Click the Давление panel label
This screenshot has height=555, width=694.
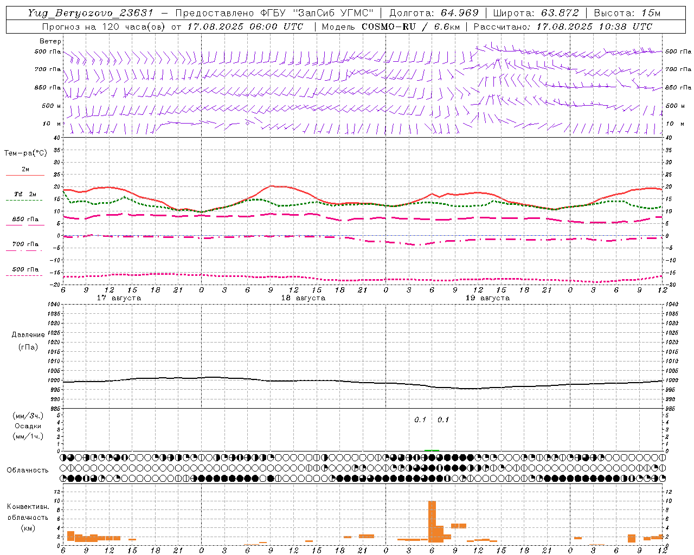pos(28,335)
